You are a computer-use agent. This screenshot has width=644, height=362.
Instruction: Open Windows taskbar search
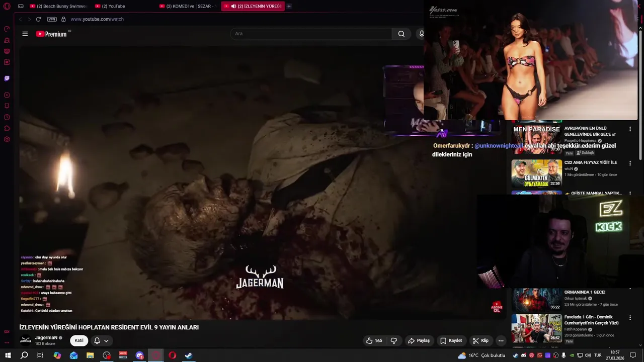tap(24, 355)
